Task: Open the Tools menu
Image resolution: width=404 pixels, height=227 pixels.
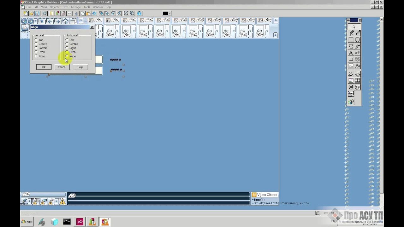Action: [87, 7]
